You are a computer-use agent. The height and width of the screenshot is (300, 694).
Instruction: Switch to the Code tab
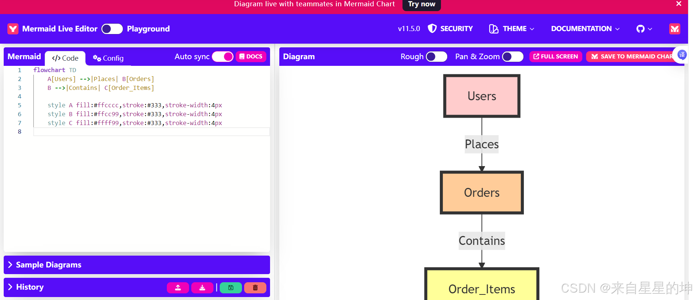[65, 58]
